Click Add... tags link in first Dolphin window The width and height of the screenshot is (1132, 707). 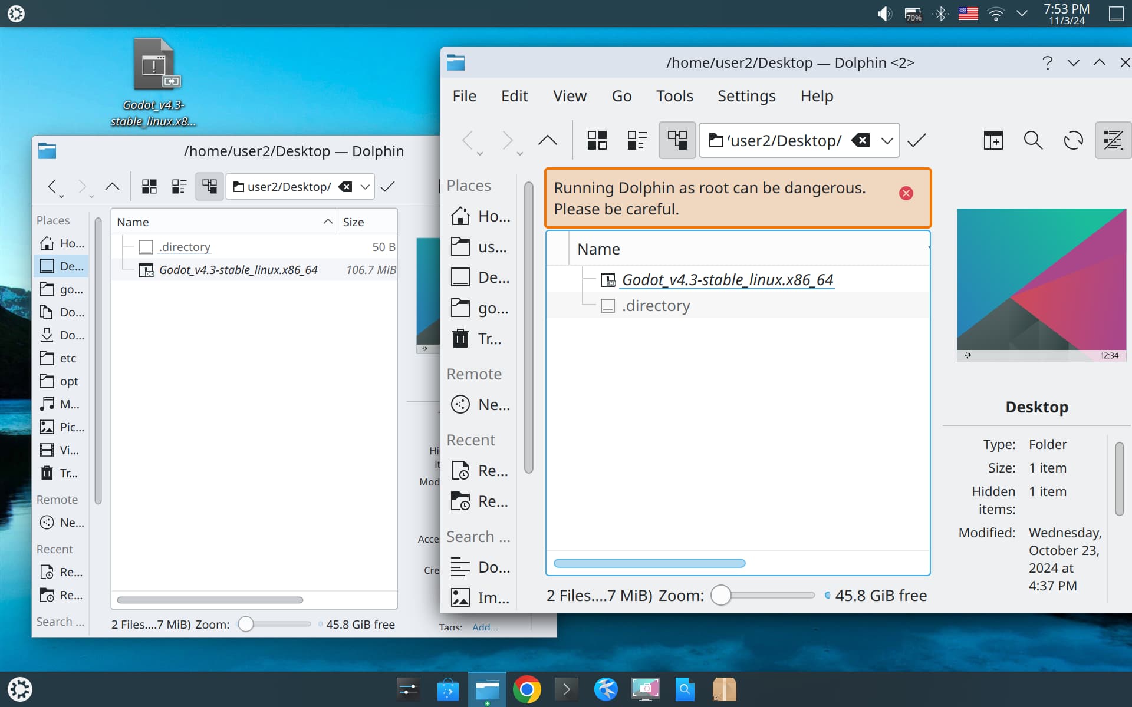tap(485, 627)
